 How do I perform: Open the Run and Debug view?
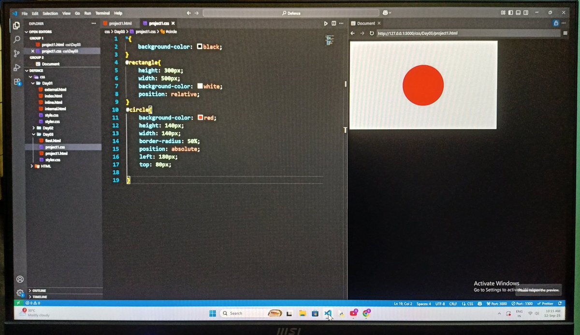click(x=17, y=67)
